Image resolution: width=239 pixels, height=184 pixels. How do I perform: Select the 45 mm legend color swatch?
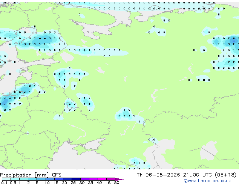click(x=111, y=179)
